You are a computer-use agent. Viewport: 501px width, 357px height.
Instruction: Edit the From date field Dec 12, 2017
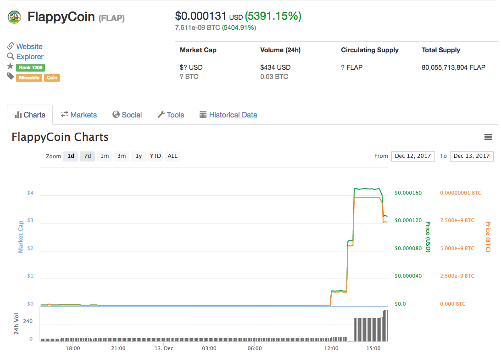click(x=413, y=156)
